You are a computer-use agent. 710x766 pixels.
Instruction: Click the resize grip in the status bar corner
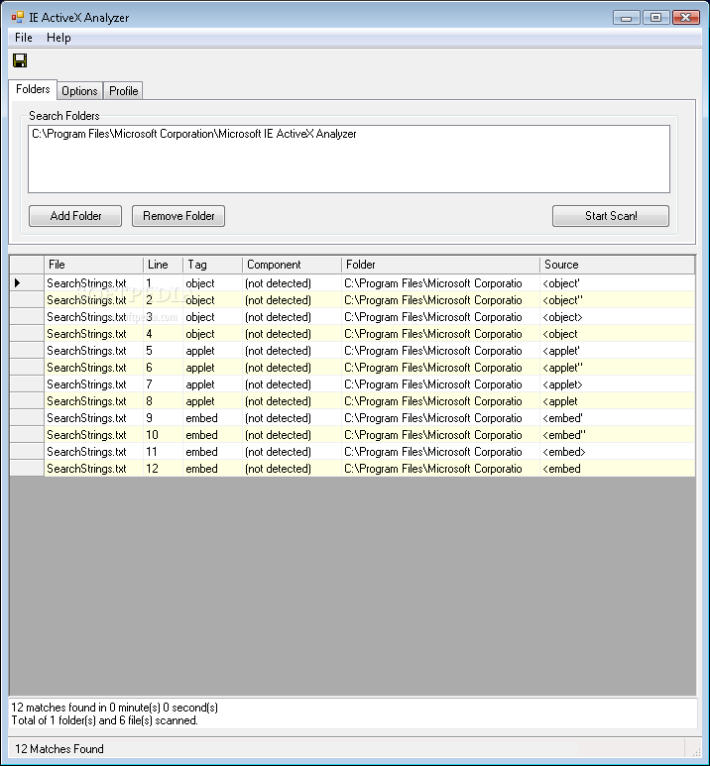[x=696, y=753]
